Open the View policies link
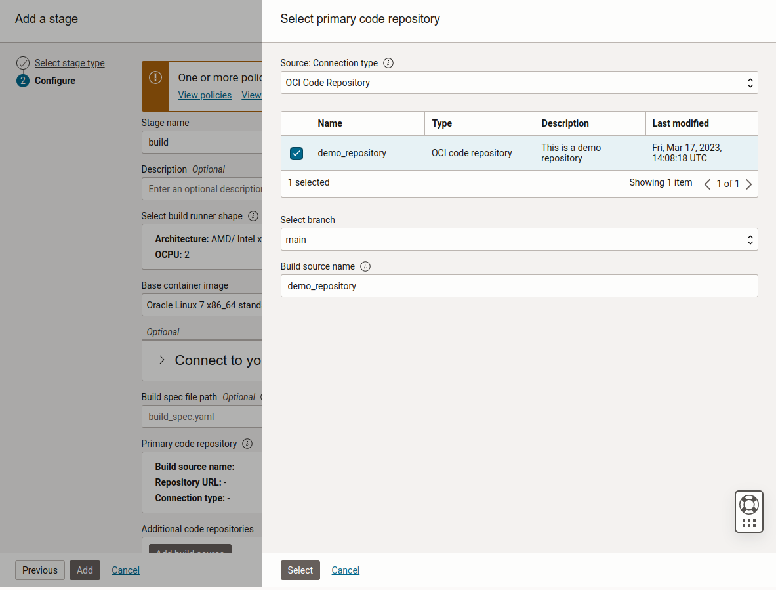 point(205,95)
